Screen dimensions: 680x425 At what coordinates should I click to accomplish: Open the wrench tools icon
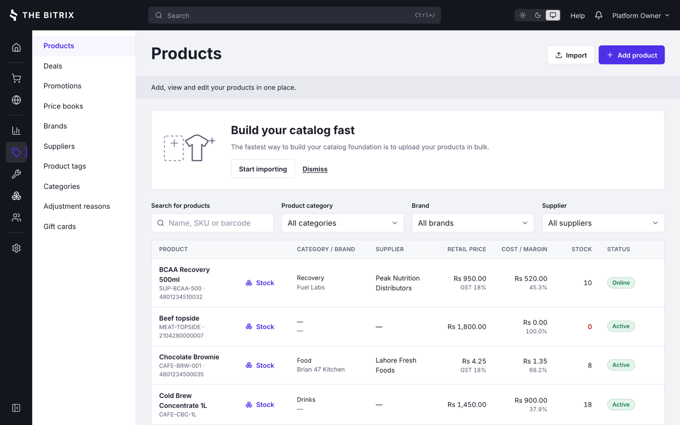pyautogui.click(x=16, y=174)
